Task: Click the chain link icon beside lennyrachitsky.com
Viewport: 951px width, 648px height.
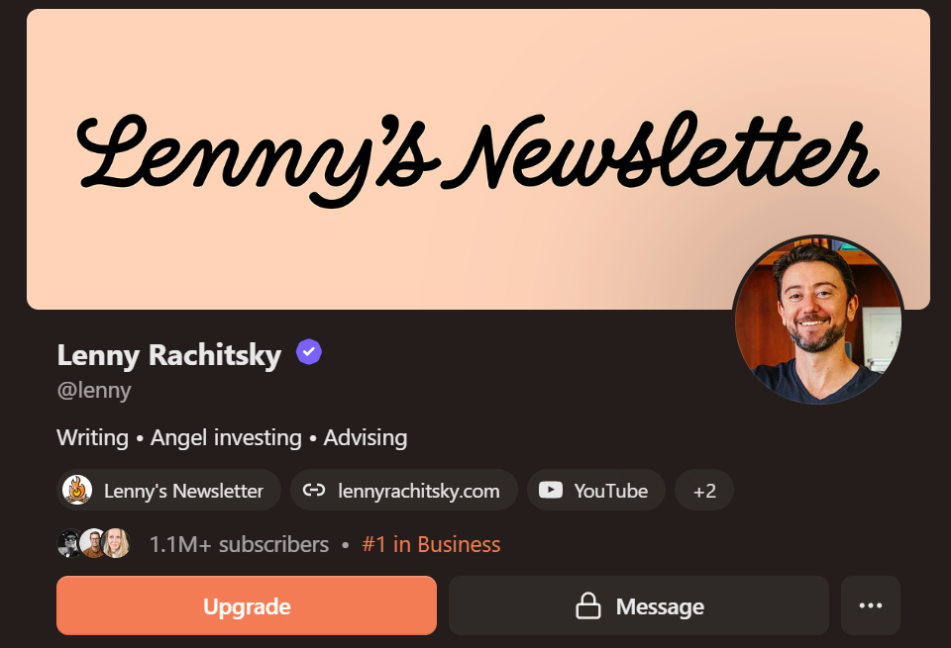Action: coord(314,490)
